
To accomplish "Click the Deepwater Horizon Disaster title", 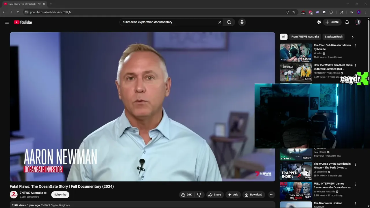I will point(328,205).
